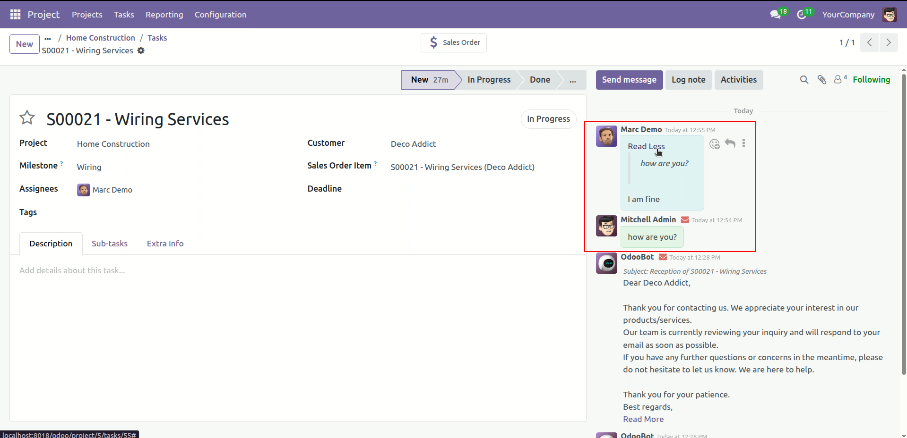
Task: Open the Configuration menu
Action: tap(221, 15)
